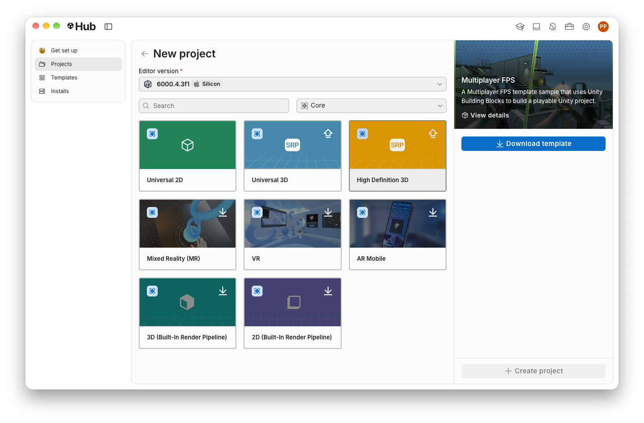
Task: Click upgrade arrow icon on Universal 3D card
Action: pos(328,134)
